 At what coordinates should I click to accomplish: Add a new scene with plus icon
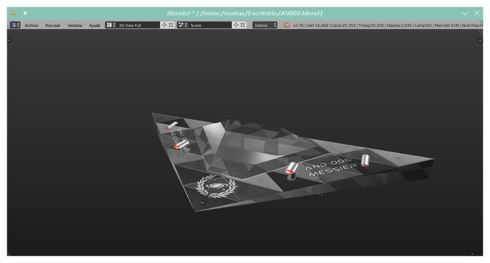click(236, 25)
